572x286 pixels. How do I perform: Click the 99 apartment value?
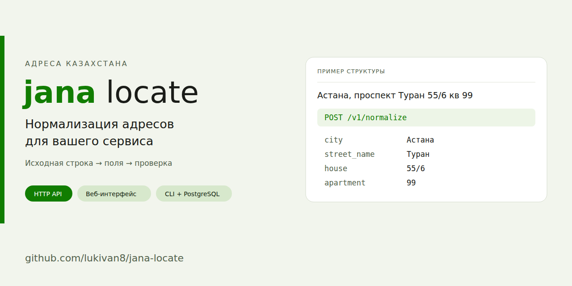(411, 183)
